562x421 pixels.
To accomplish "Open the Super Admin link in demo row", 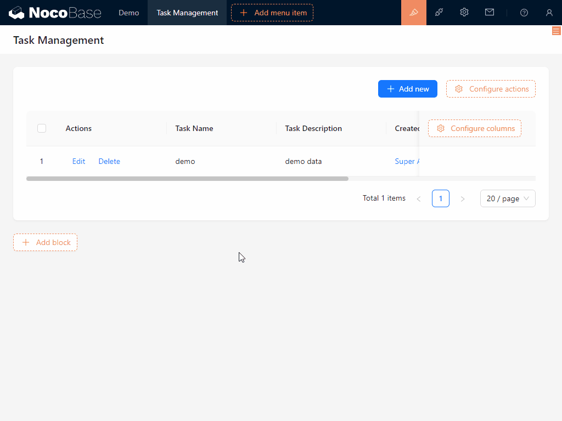I will click(x=407, y=161).
